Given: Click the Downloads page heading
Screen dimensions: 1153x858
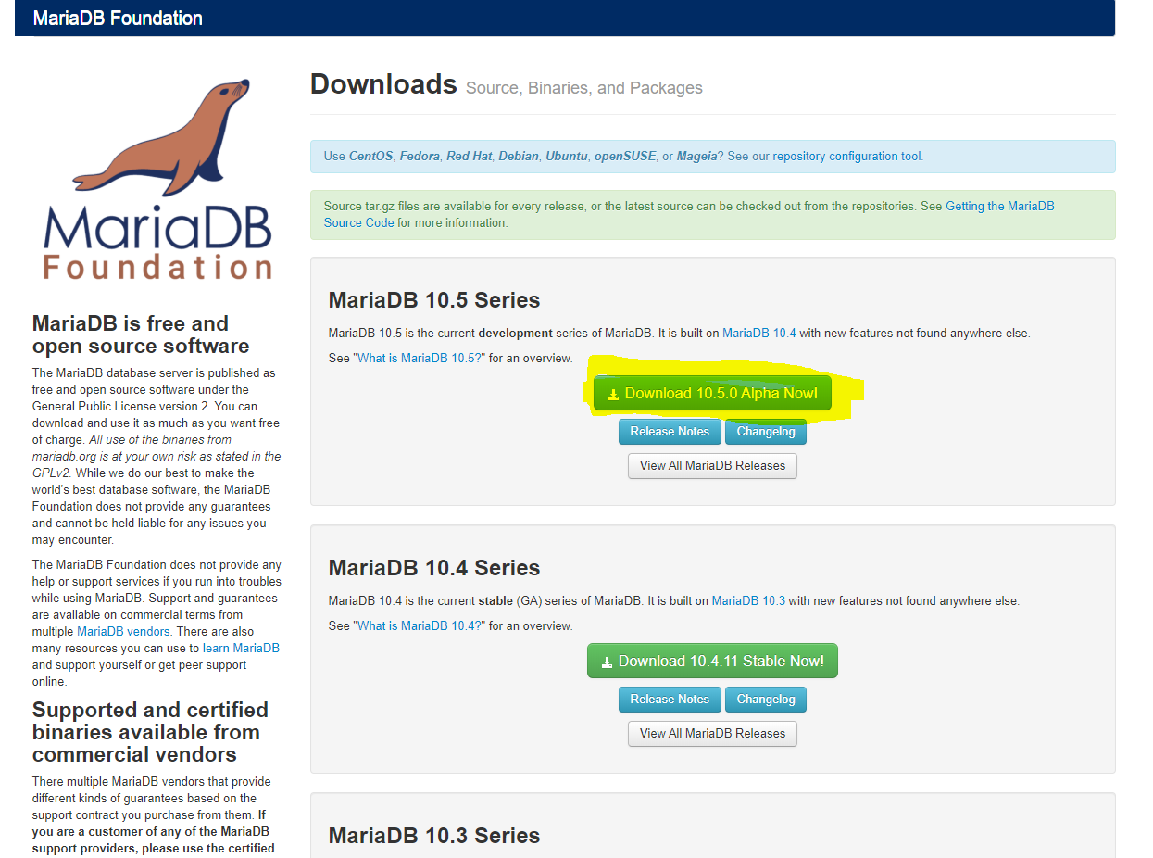Looking at the screenshot, I should (383, 84).
